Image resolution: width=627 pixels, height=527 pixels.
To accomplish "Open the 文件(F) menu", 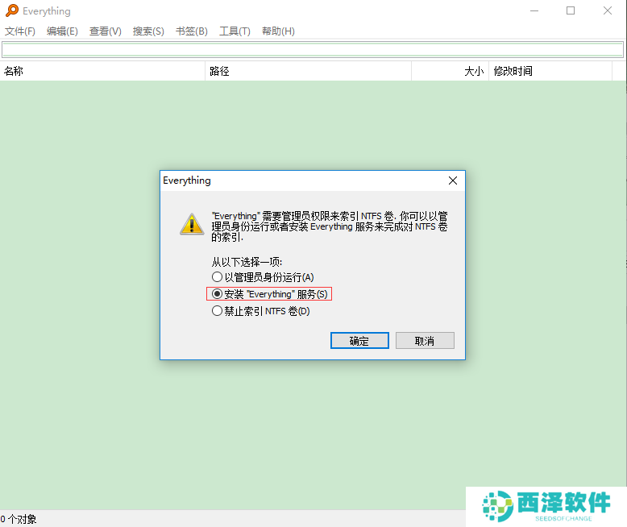I will [x=20, y=31].
